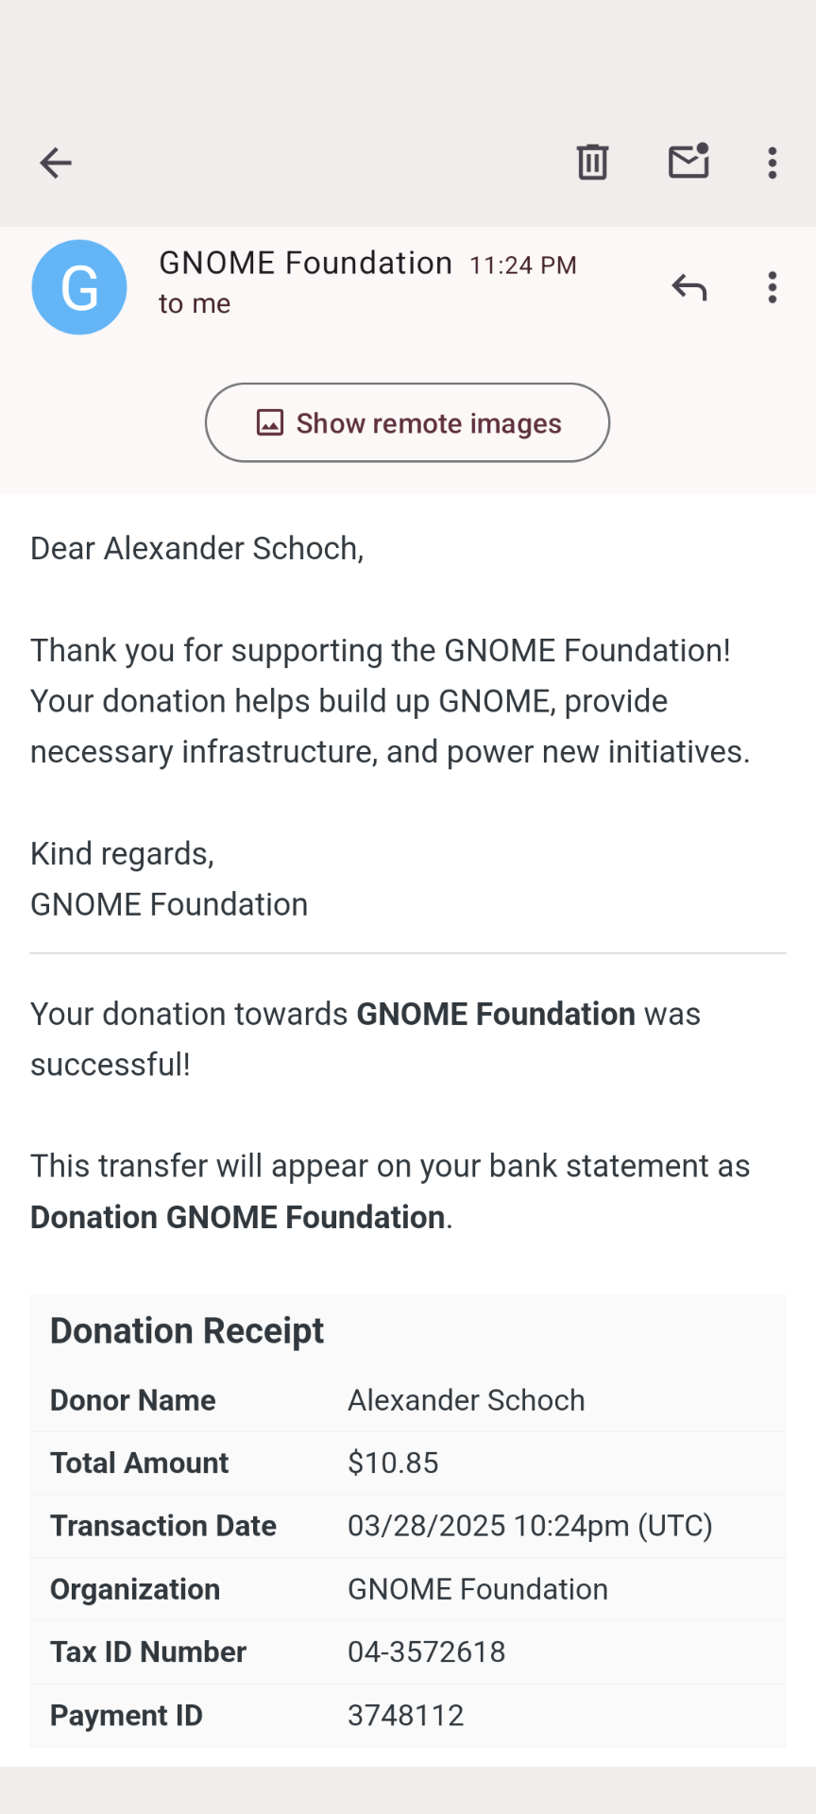The image size is (816, 1814).
Task: Tap the back arrow icon
Action: (x=56, y=163)
